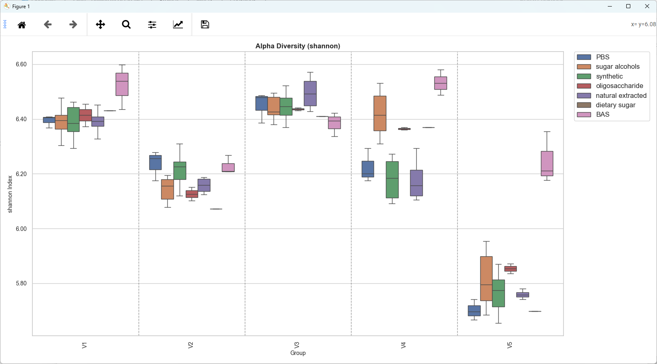Activate the zoom to rectangle tool

[126, 25]
